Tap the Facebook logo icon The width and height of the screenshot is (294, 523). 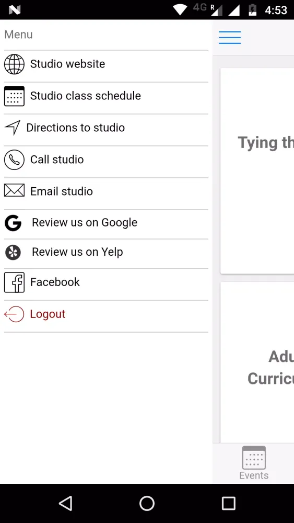pyautogui.click(x=14, y=282)
